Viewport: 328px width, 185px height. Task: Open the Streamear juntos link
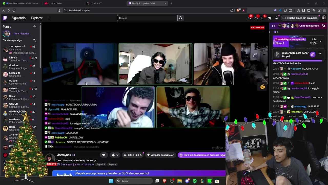[70, 164]
